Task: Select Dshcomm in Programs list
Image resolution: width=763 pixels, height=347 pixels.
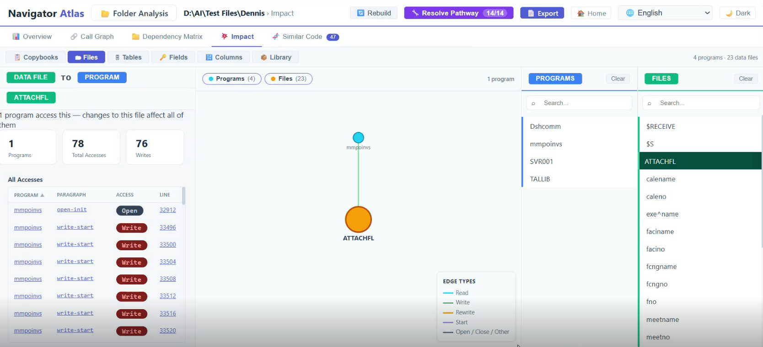Action: coord(580,126)
